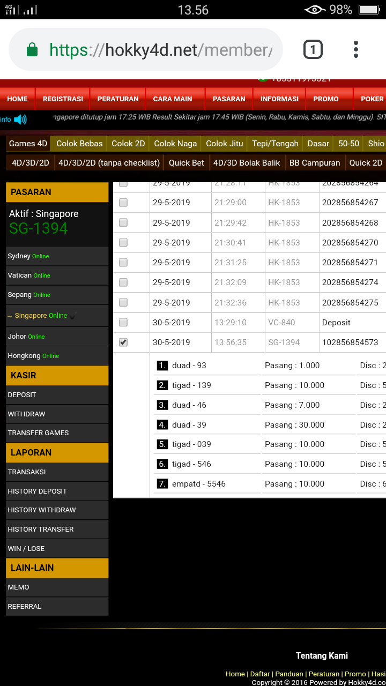
Task: Select checkbox for 21:29:00 HK-1853 row
Action: click(x=123, y=203)
